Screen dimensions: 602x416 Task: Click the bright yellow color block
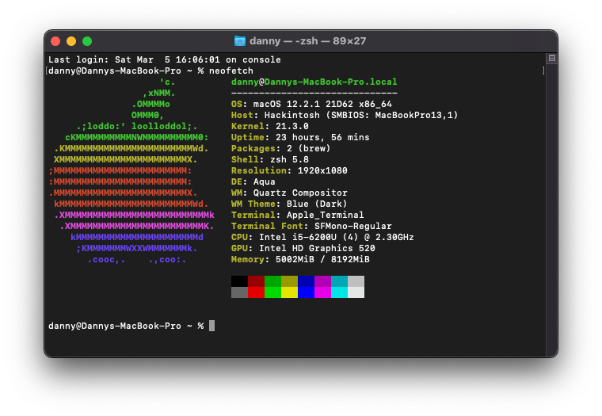point(289,292)
